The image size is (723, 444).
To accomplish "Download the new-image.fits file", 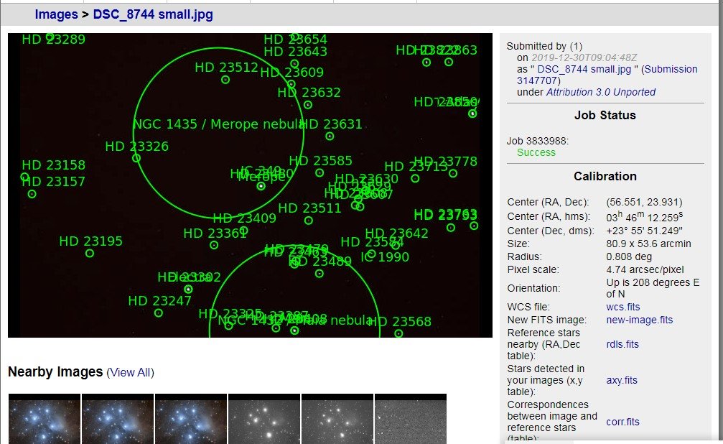I will click(x=640, y=320).
